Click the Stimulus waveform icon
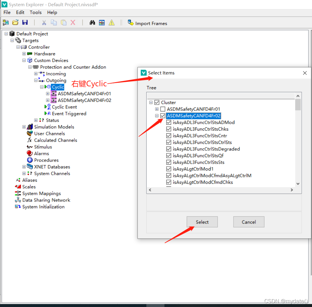Screen dimensions: 312x307 [x=30, y=147]
